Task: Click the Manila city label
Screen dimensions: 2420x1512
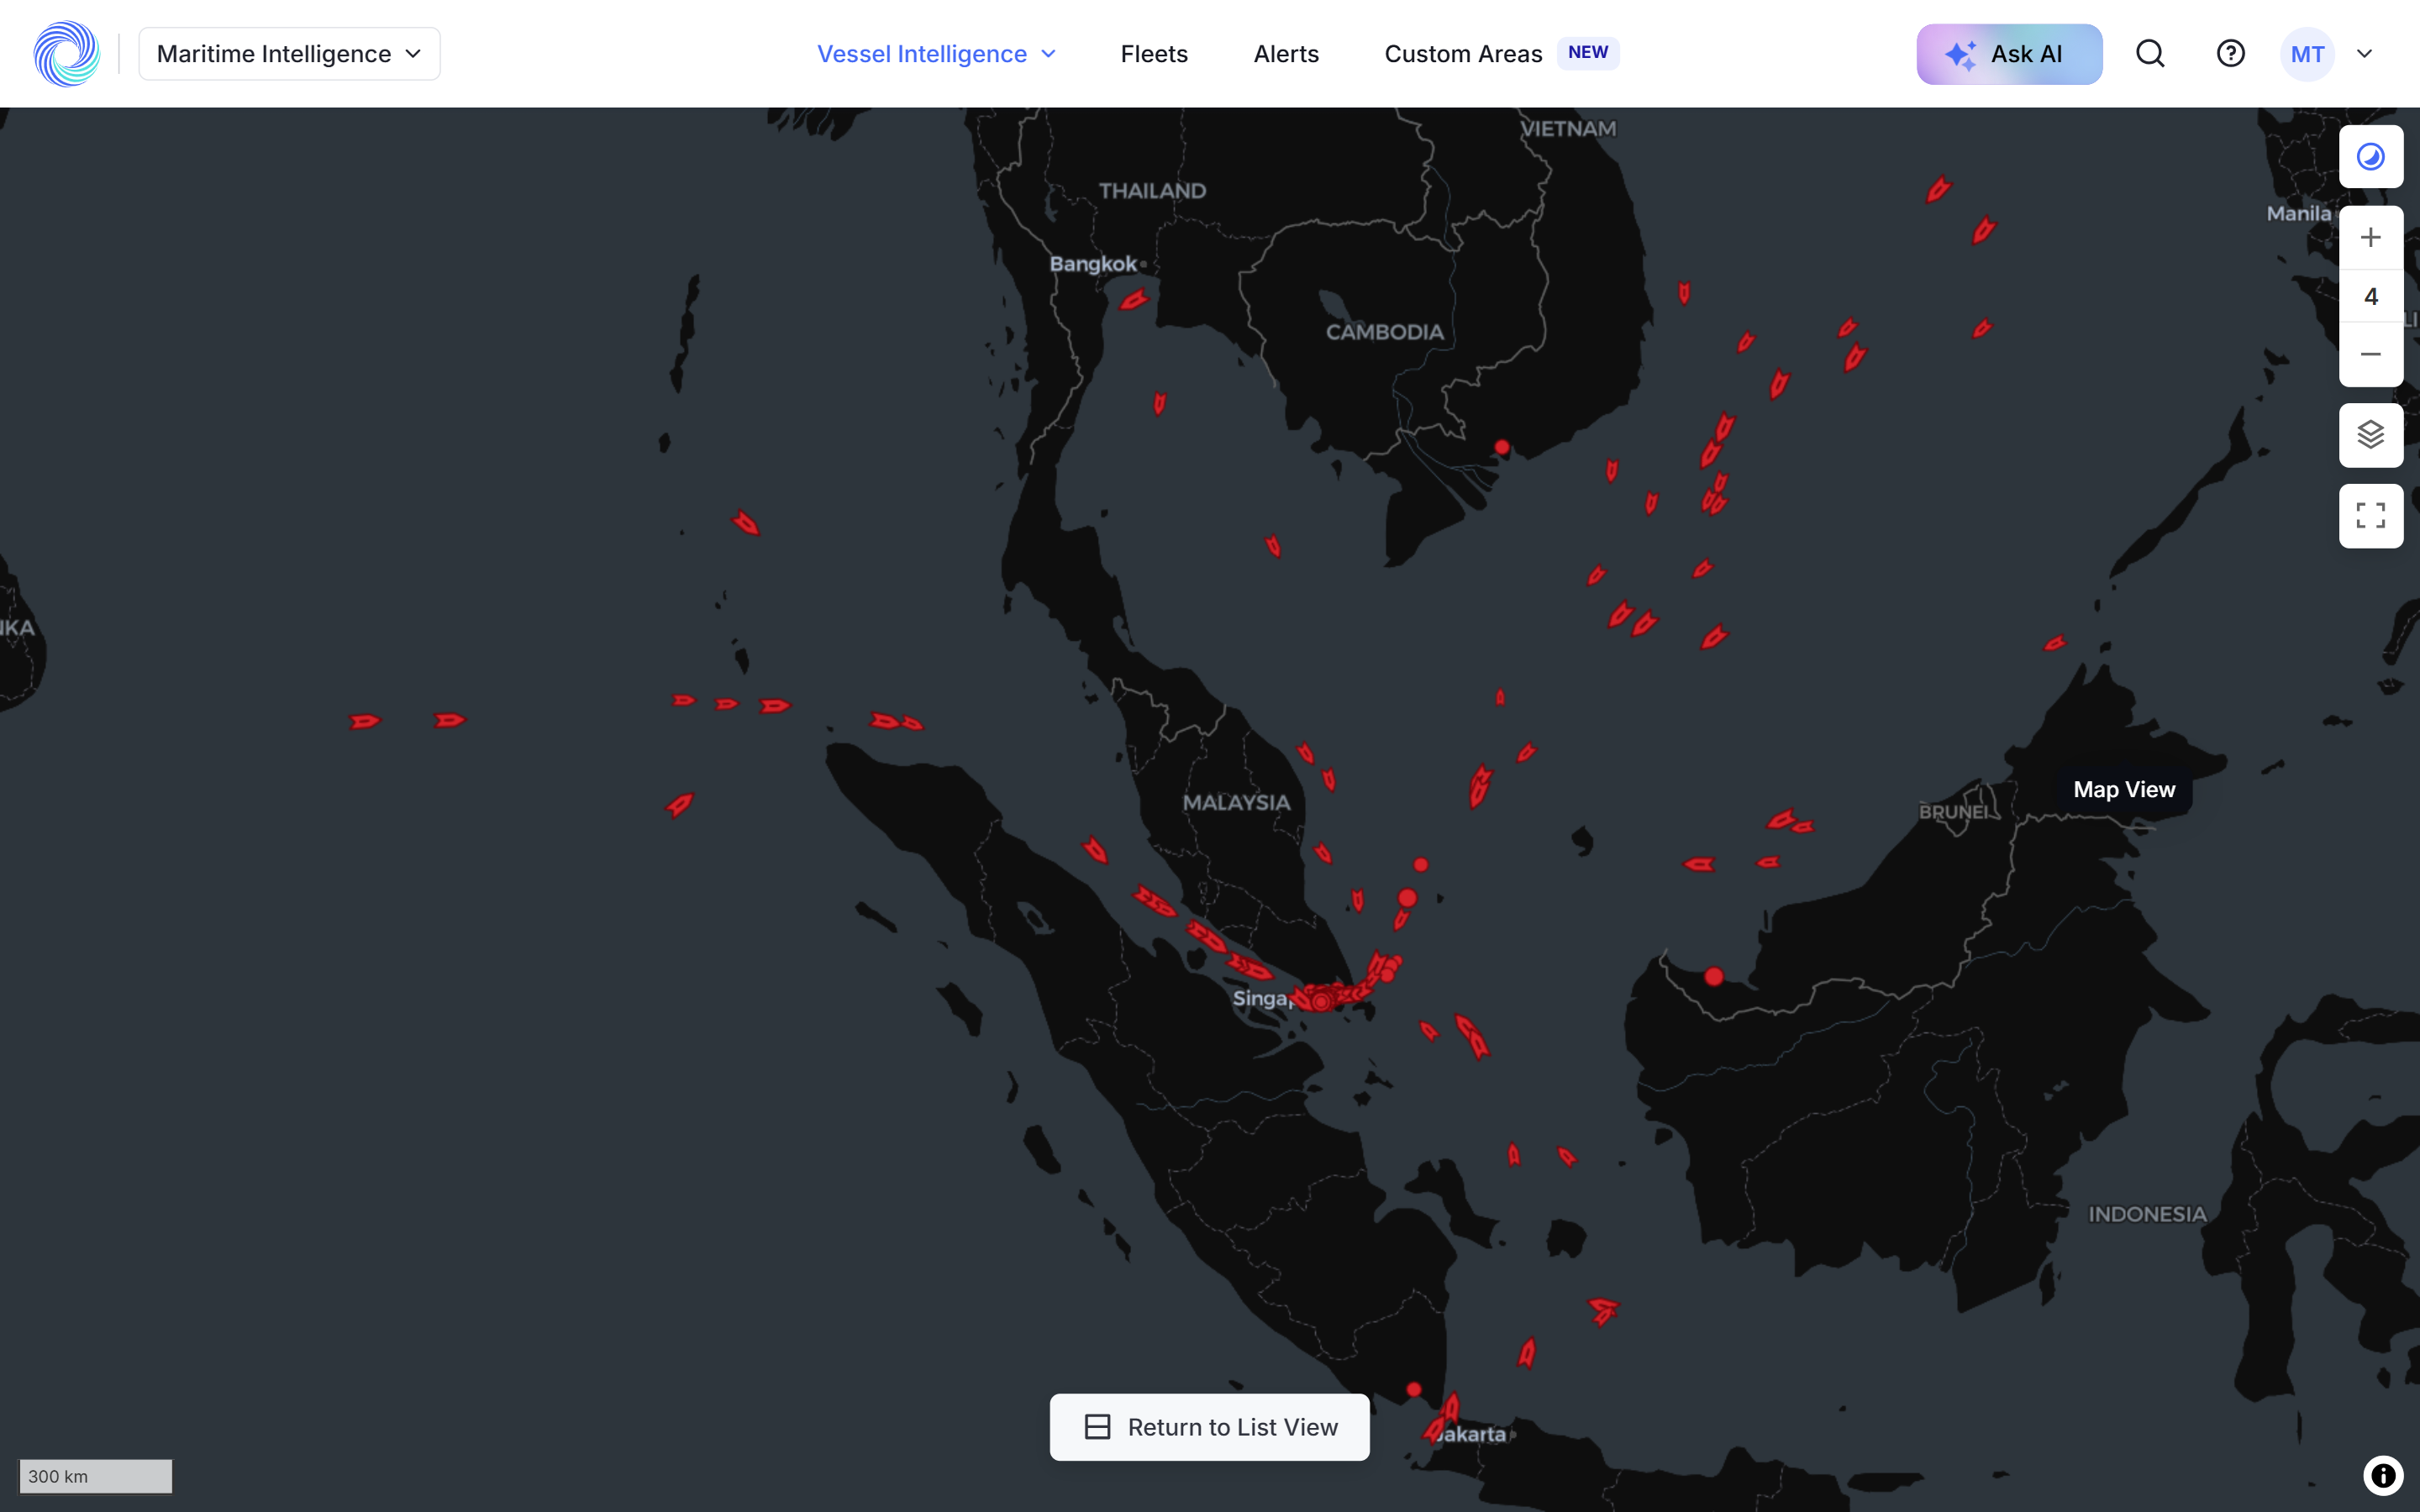Action: [x=2298, y=213]
